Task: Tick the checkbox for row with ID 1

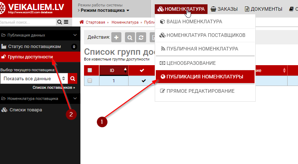Action: [x=90, y=81]
